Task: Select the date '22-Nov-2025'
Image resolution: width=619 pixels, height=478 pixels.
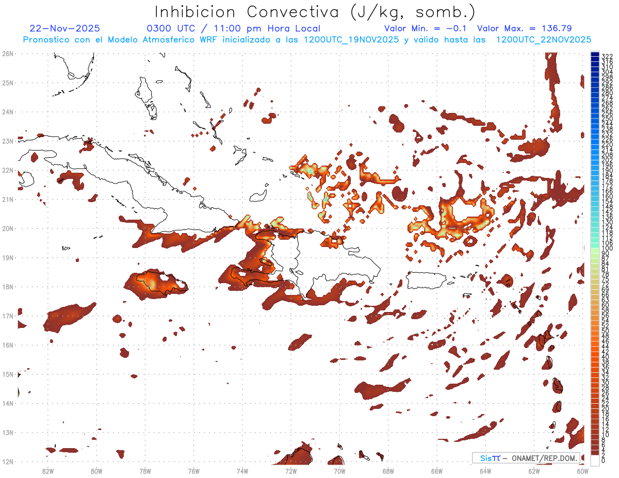Action: [x=65, y=28]
